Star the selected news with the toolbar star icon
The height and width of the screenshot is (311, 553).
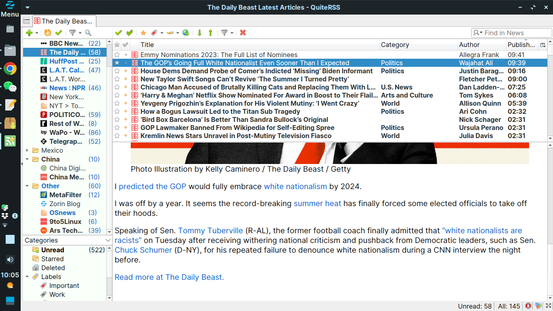point(143,33)
